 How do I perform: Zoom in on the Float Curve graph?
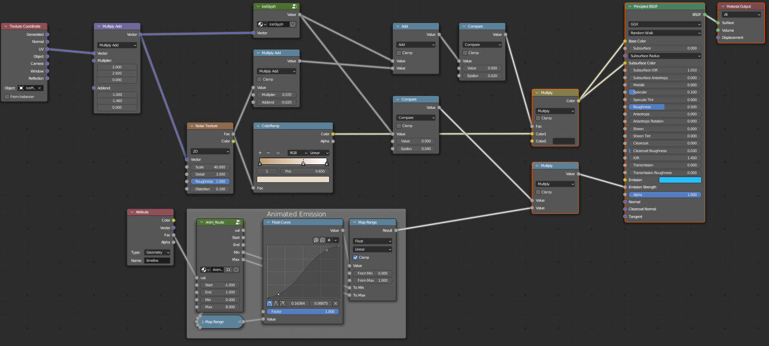[x=316, y=240]
